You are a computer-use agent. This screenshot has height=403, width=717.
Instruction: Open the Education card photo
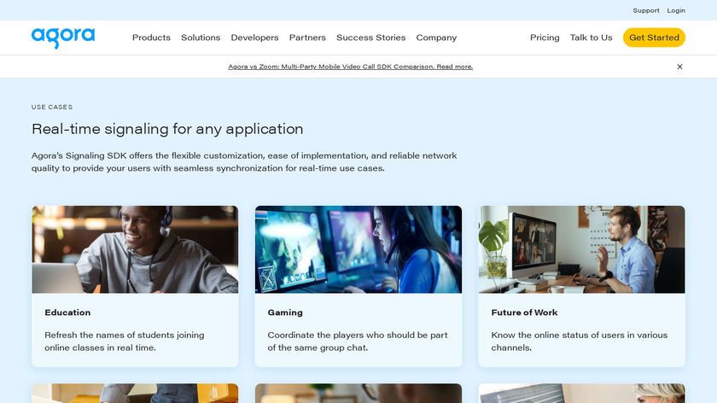pos(135,249)
